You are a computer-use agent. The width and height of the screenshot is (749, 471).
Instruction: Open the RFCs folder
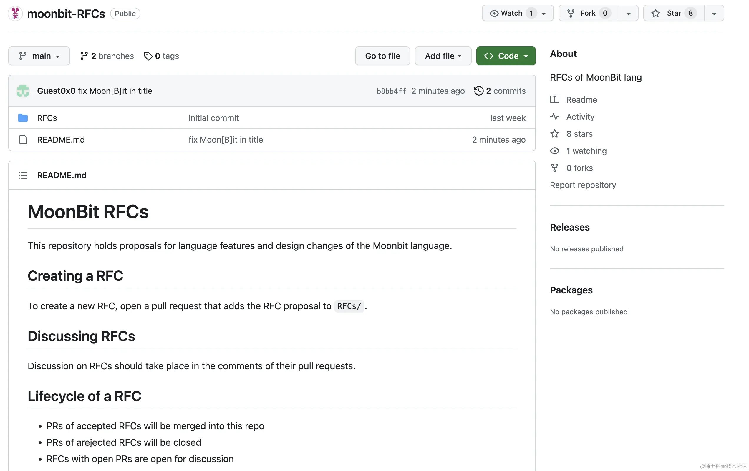click(47, 118)
